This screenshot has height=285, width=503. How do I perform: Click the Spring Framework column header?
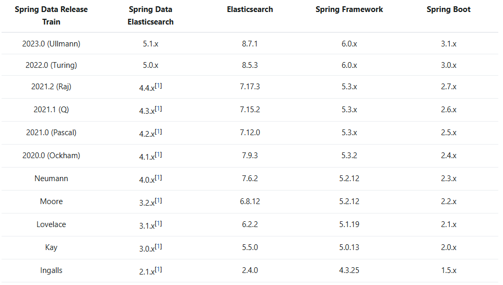point(349,9)
